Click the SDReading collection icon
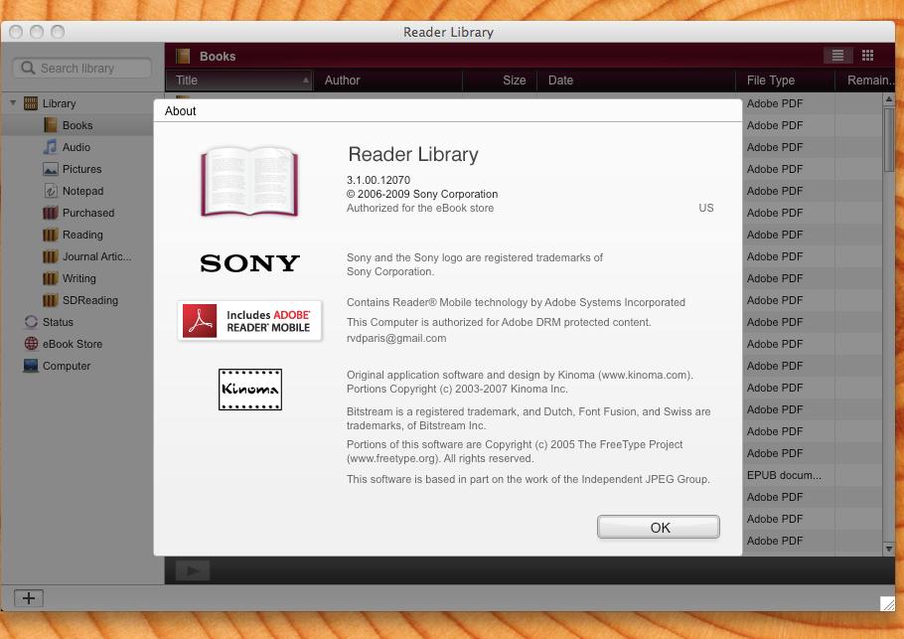This screenshot has width=904, height=639. 51,300
